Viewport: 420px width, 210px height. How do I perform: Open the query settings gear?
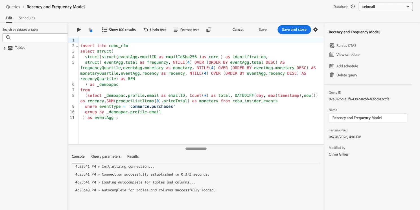tap(316, 30)
